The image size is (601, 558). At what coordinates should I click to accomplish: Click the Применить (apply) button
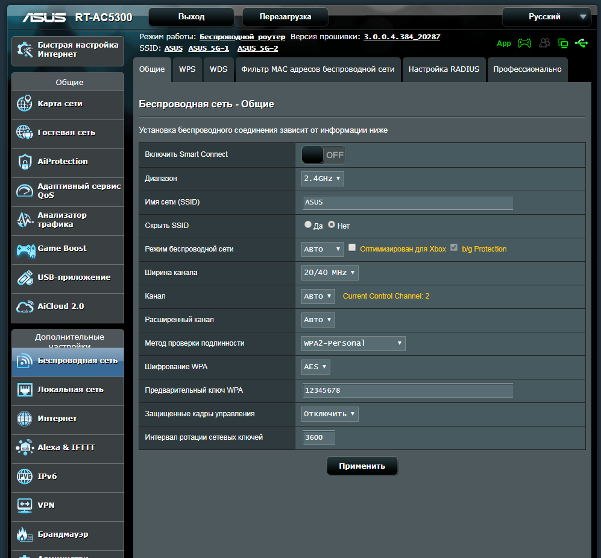click(x=362, y=466)
